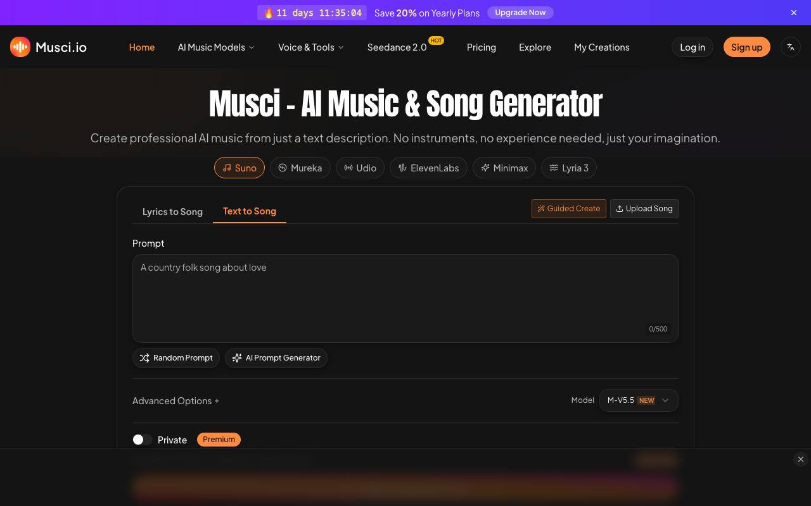Go to My Creations
The width and height of the screenshot is (811, 506).
click(x=602, y=47)
